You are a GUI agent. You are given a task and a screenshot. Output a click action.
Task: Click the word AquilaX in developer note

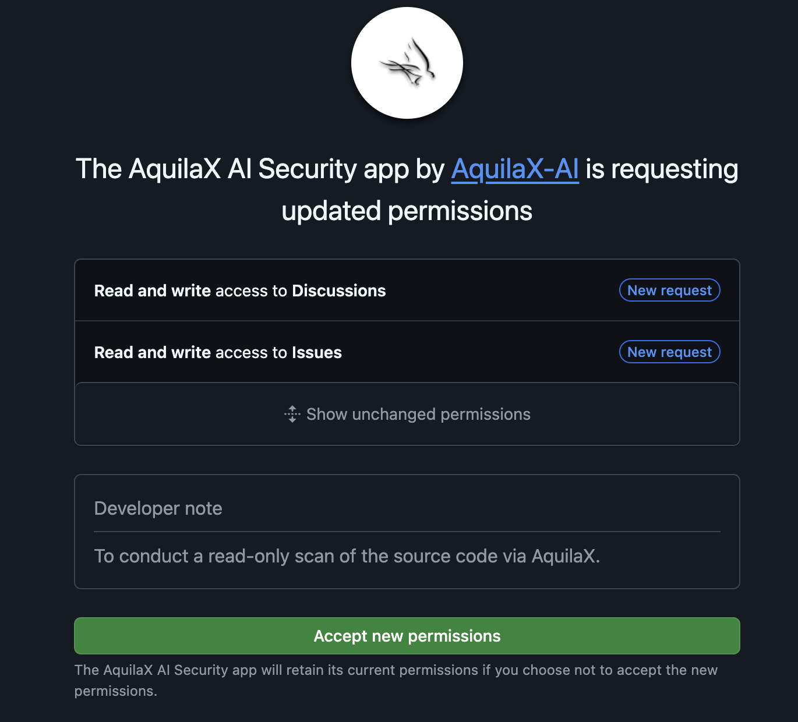pos(564,556)
